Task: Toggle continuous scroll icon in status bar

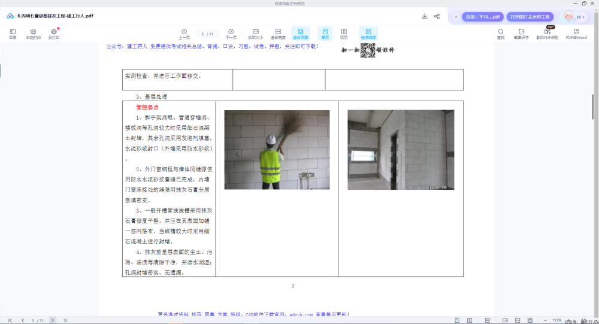Action: (x=487, y=320)
